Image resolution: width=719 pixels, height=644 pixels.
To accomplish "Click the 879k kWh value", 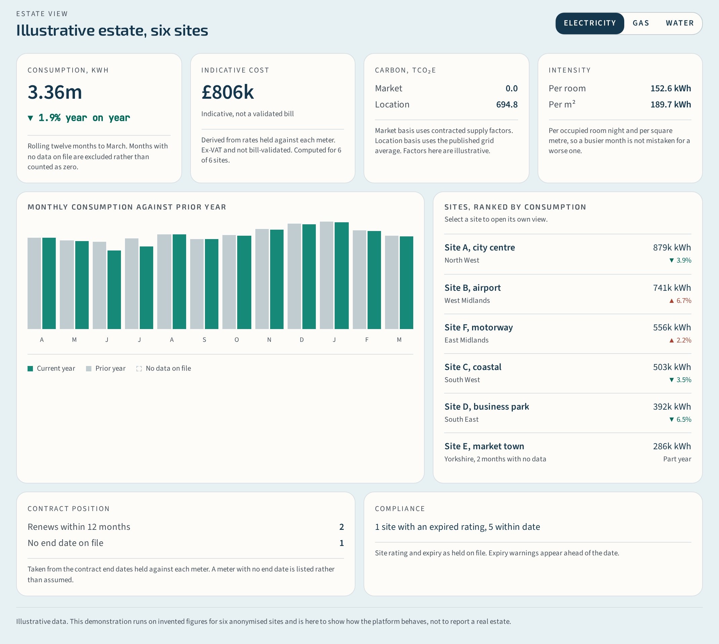I will click(672, 248).
